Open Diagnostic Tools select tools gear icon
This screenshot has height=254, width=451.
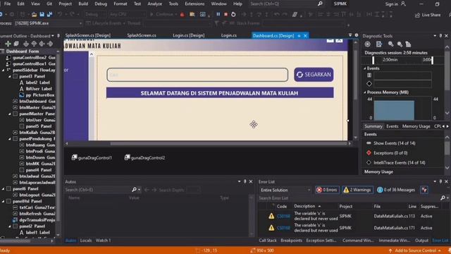[x=367, y=44]
